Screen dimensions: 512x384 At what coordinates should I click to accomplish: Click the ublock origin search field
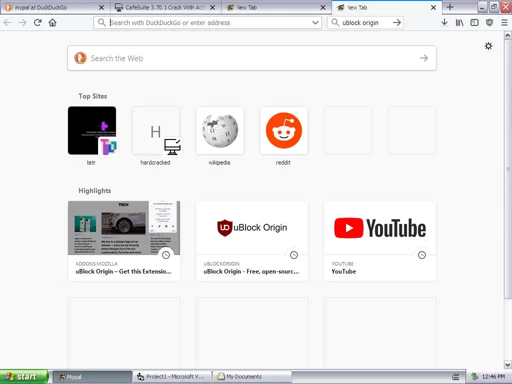pyautogui.click(x=365, y=22)
